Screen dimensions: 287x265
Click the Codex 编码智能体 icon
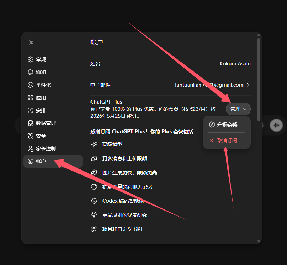94,201
